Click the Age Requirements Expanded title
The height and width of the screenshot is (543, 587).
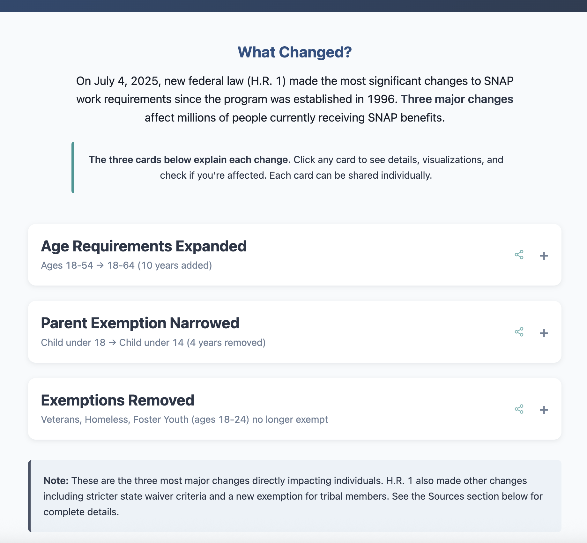(144, 246)
